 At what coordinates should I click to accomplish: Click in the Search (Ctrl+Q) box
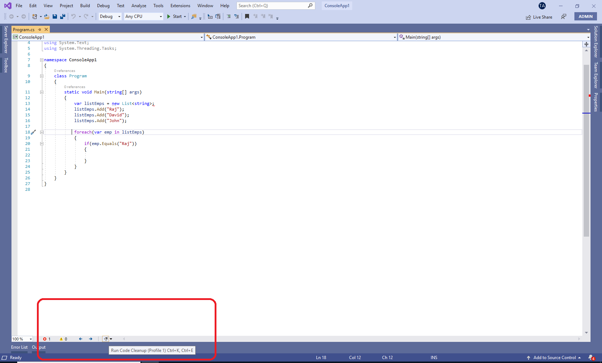tap(276, 6)
